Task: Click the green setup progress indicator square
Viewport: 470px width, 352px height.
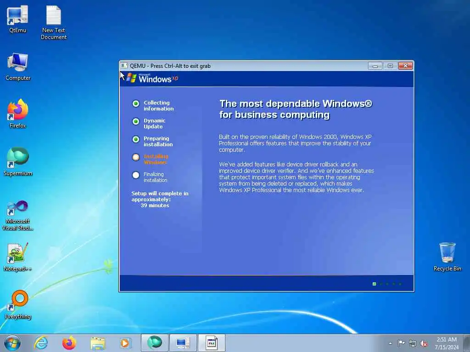Action: coord(374,284)
